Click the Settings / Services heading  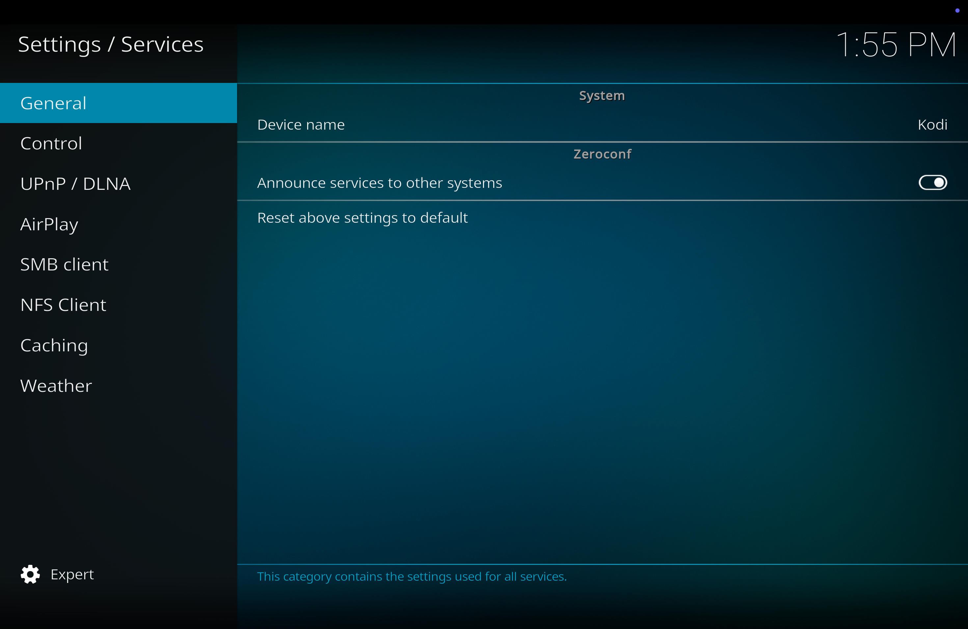click(111, 44)
